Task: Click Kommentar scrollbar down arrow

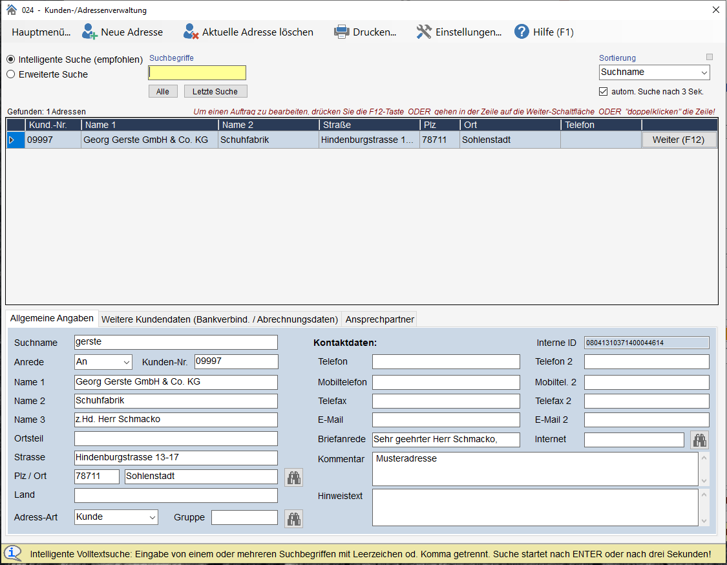Action: tap(704, 480)
